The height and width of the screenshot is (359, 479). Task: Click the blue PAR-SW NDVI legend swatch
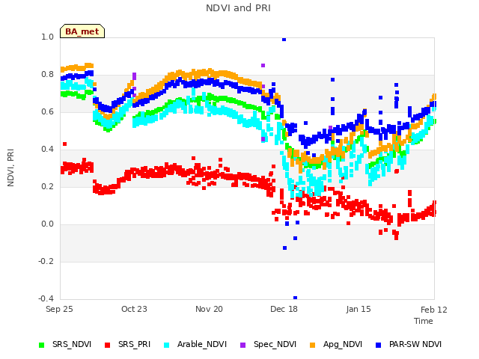coord(378,345)
